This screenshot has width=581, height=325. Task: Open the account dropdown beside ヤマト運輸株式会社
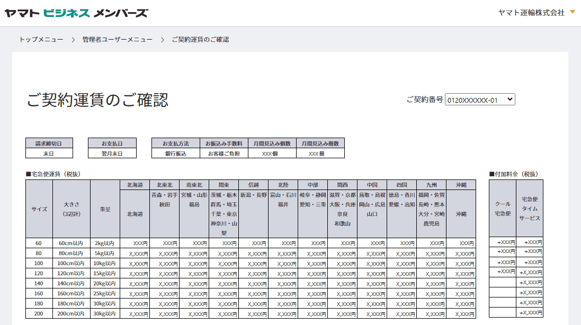click(573, 11)
